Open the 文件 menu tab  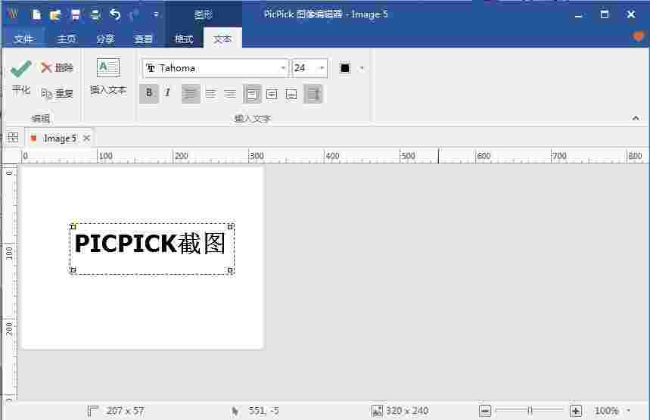[23, 39]
